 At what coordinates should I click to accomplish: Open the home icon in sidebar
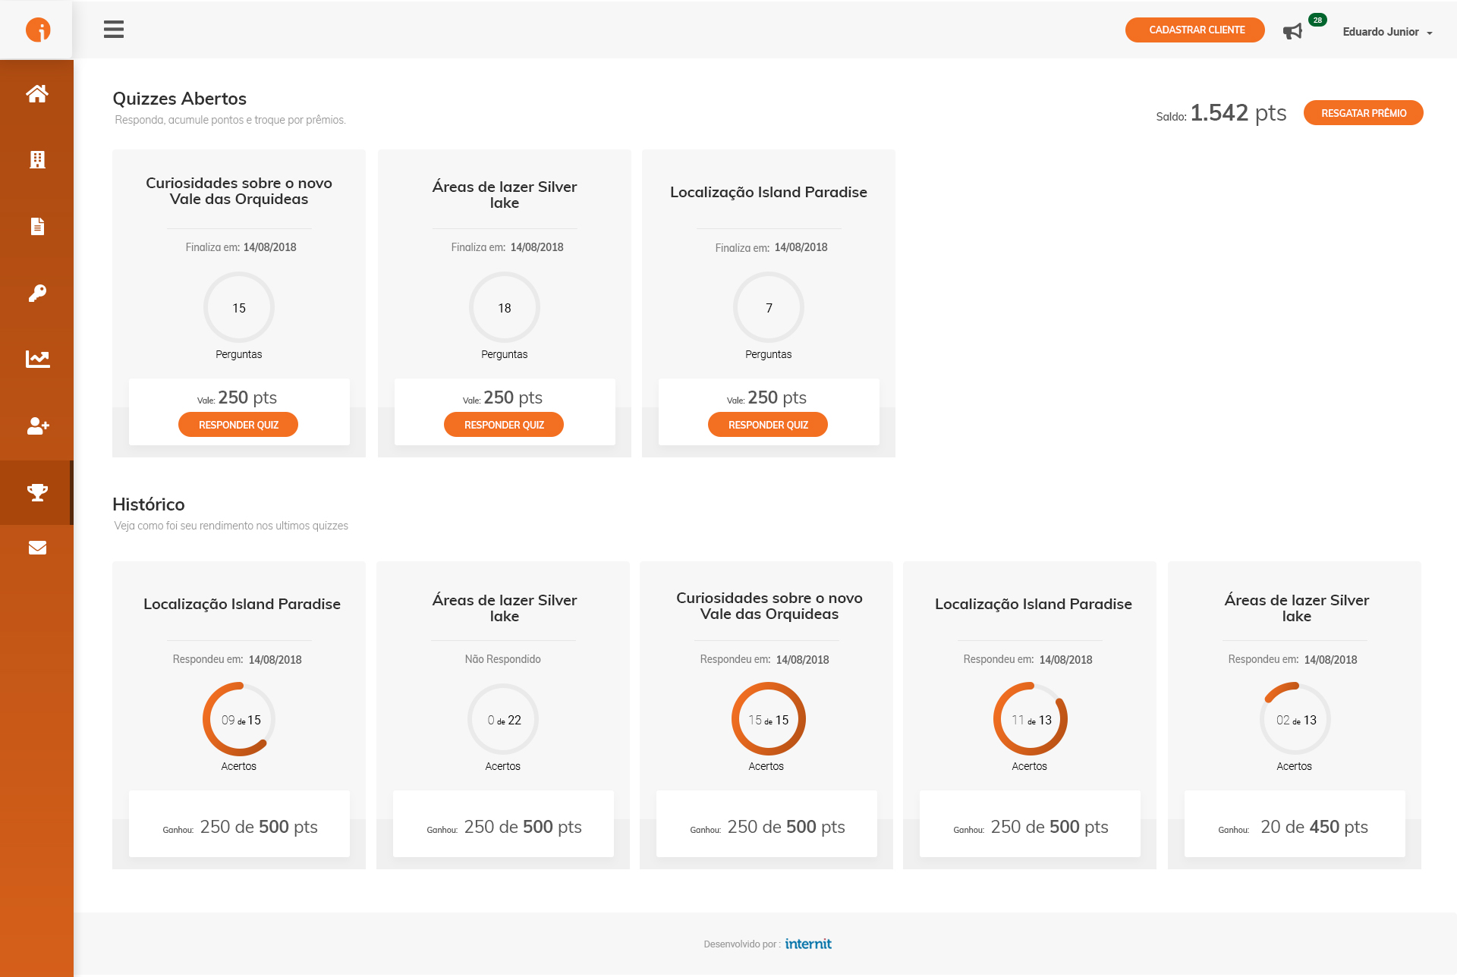coord(37,93)
